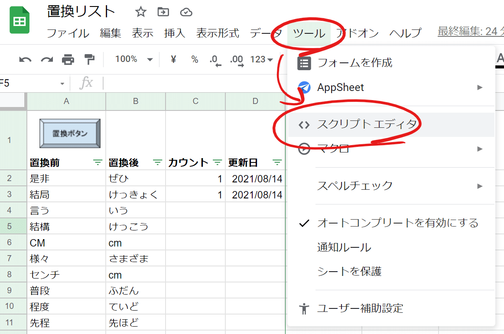
Task: Select cell containing 程度
Action: 66,307
